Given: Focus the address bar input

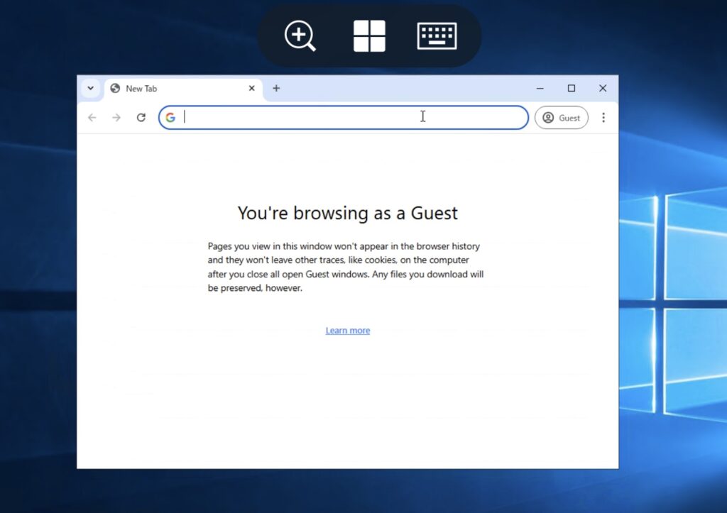Looking at the screenshot, I should coord(344,118).
